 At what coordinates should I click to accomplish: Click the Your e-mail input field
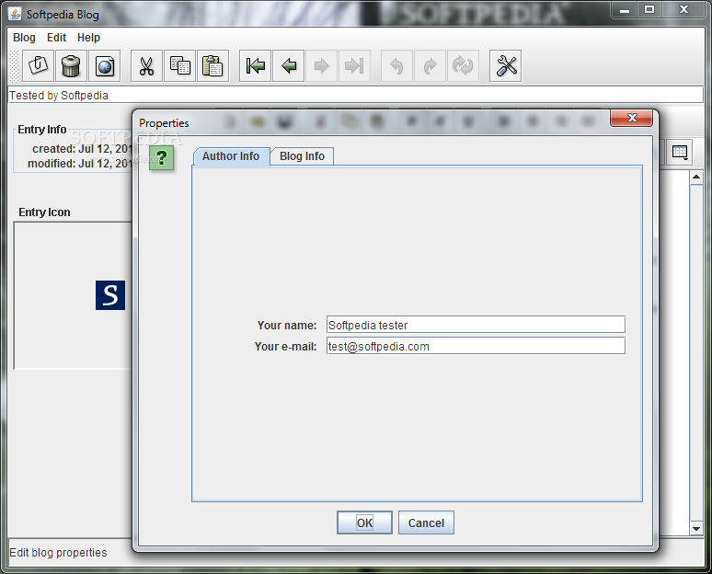(x=476, y=346)
